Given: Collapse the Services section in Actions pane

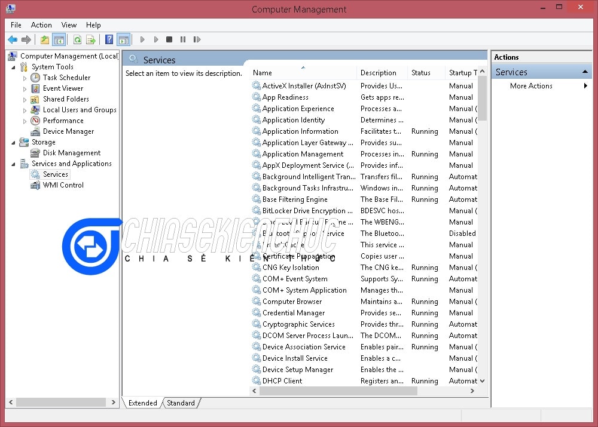Looking at the screenshot, I should (x=585, y=72).
